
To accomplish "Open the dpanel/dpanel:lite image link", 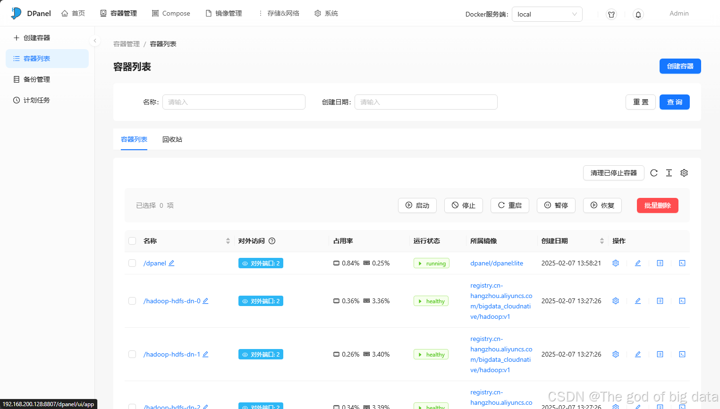I will pos(497,263).
